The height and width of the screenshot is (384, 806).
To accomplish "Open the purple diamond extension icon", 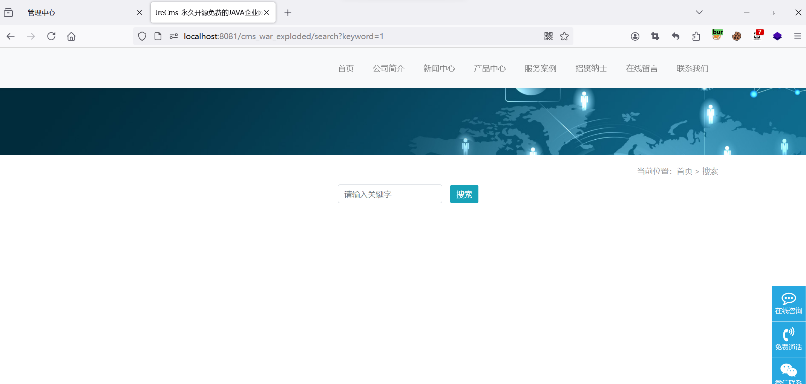I will (777, 36).
